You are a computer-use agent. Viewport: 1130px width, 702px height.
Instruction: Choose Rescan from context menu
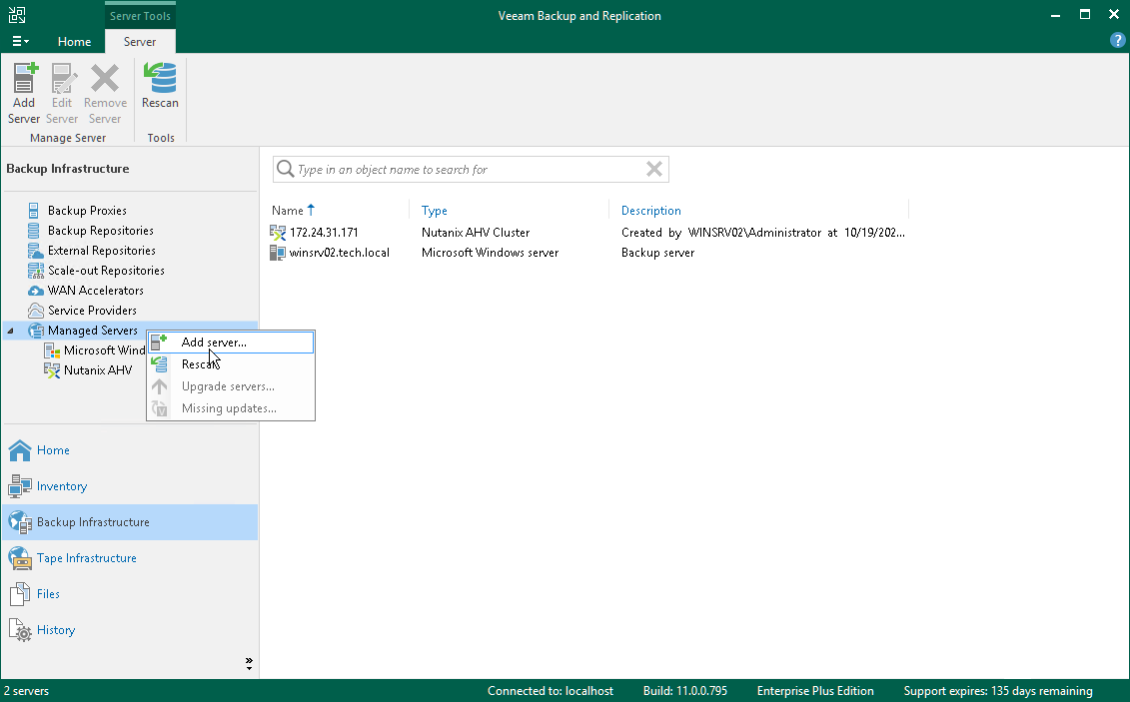click(231, 364)
